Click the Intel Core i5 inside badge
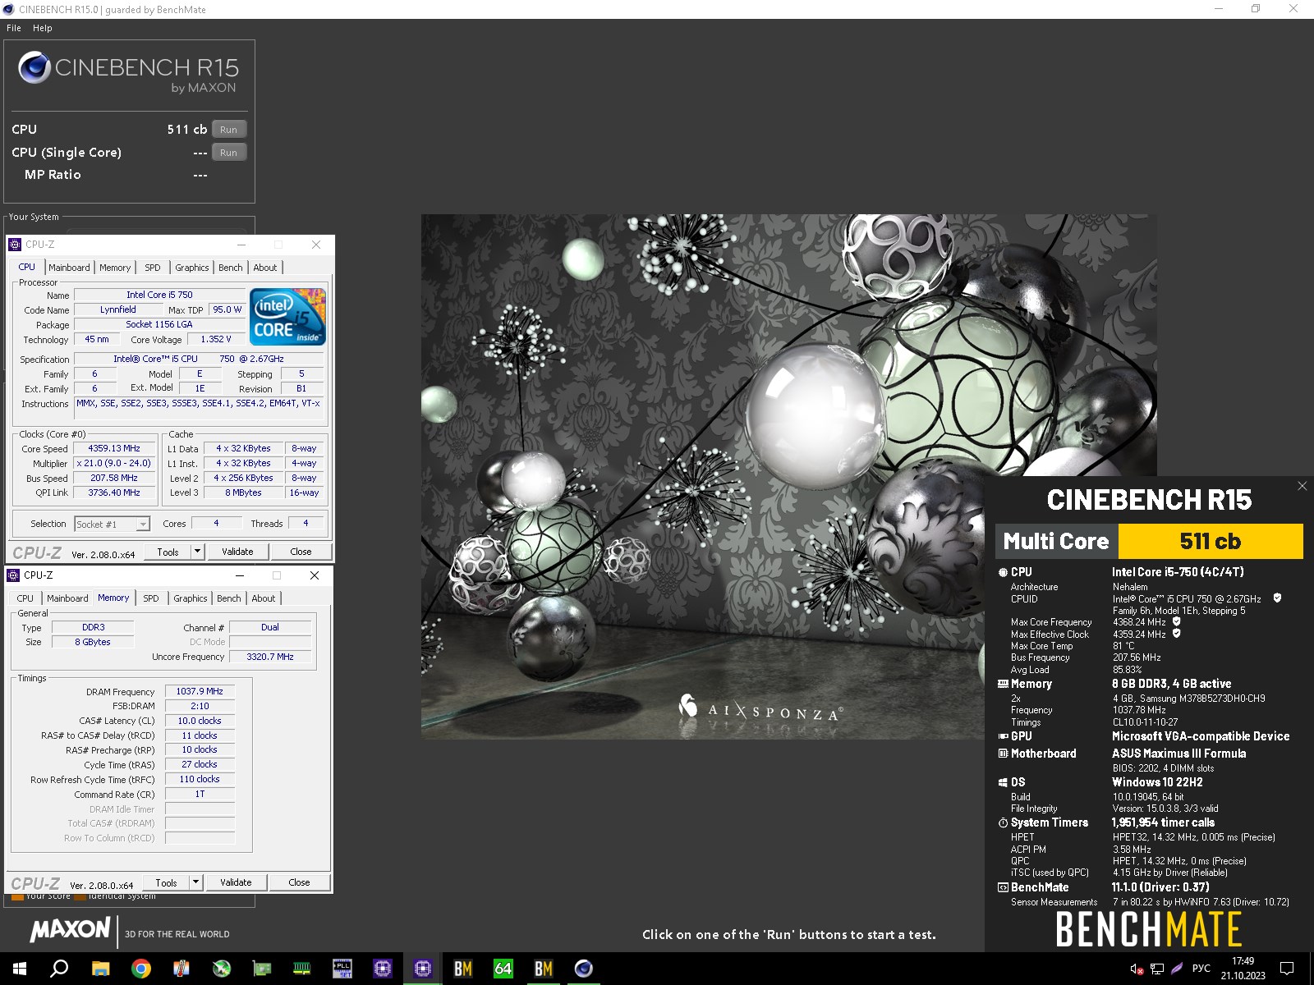Viewport: 1314px width, 985px height. [287, 317]
